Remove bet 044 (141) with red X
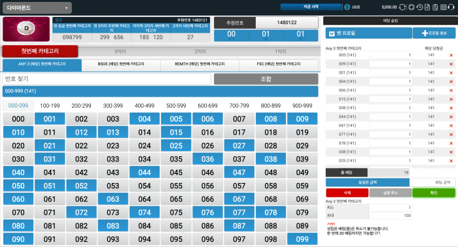The image size is (458, 247). click(x=451, y=117)
